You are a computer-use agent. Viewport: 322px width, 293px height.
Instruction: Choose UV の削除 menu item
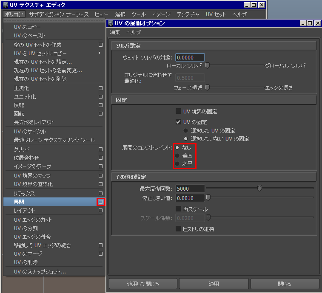(54, 262)
